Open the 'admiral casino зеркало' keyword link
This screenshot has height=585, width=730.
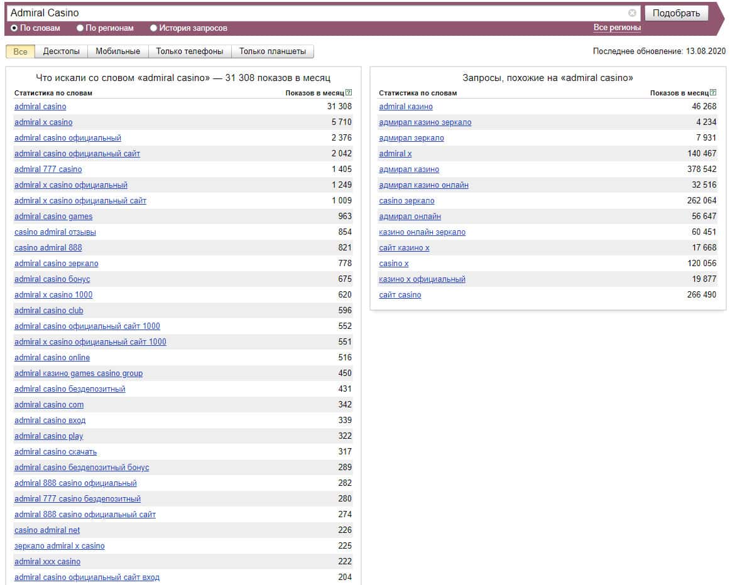[x=56, y=264]
